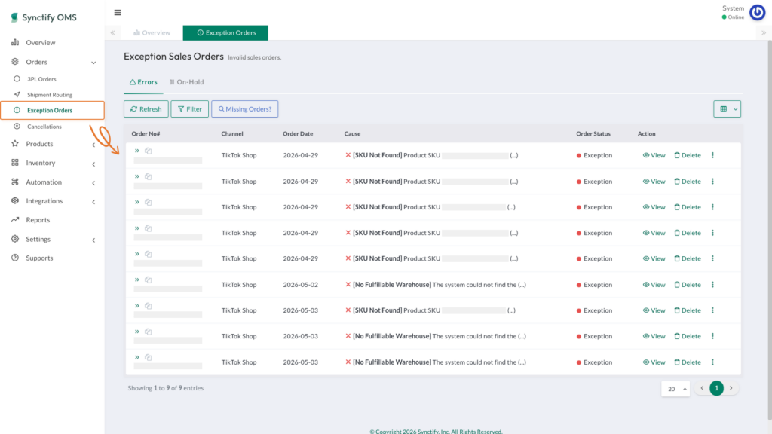Switch to the Overview page tab
The image size is (772, 434).
tap(152, 33)
